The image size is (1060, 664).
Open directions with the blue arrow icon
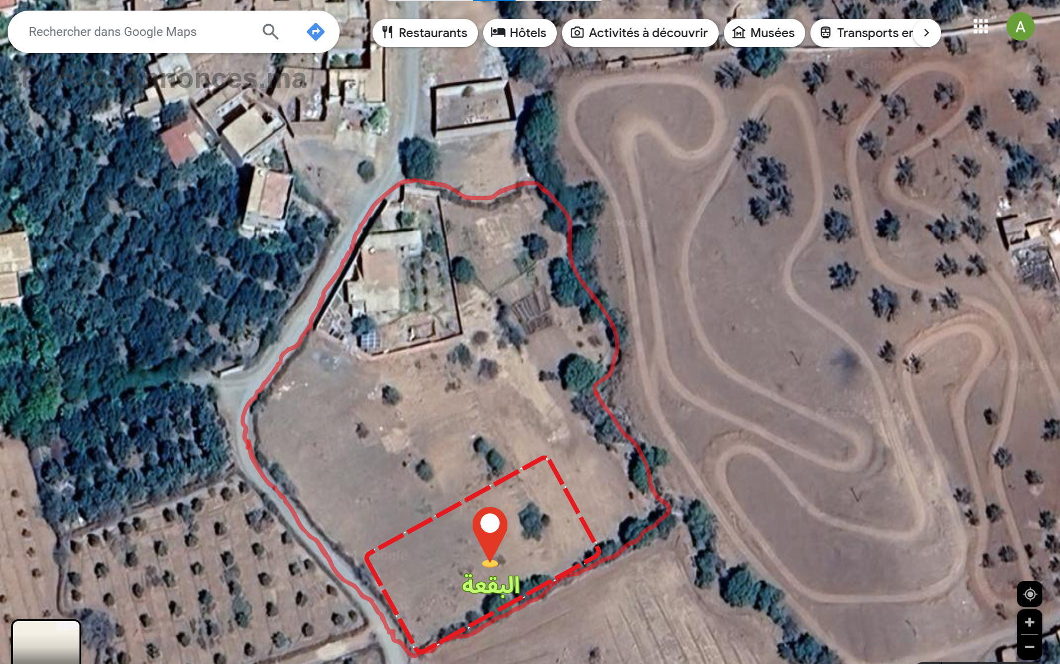(x=316, y=32)
